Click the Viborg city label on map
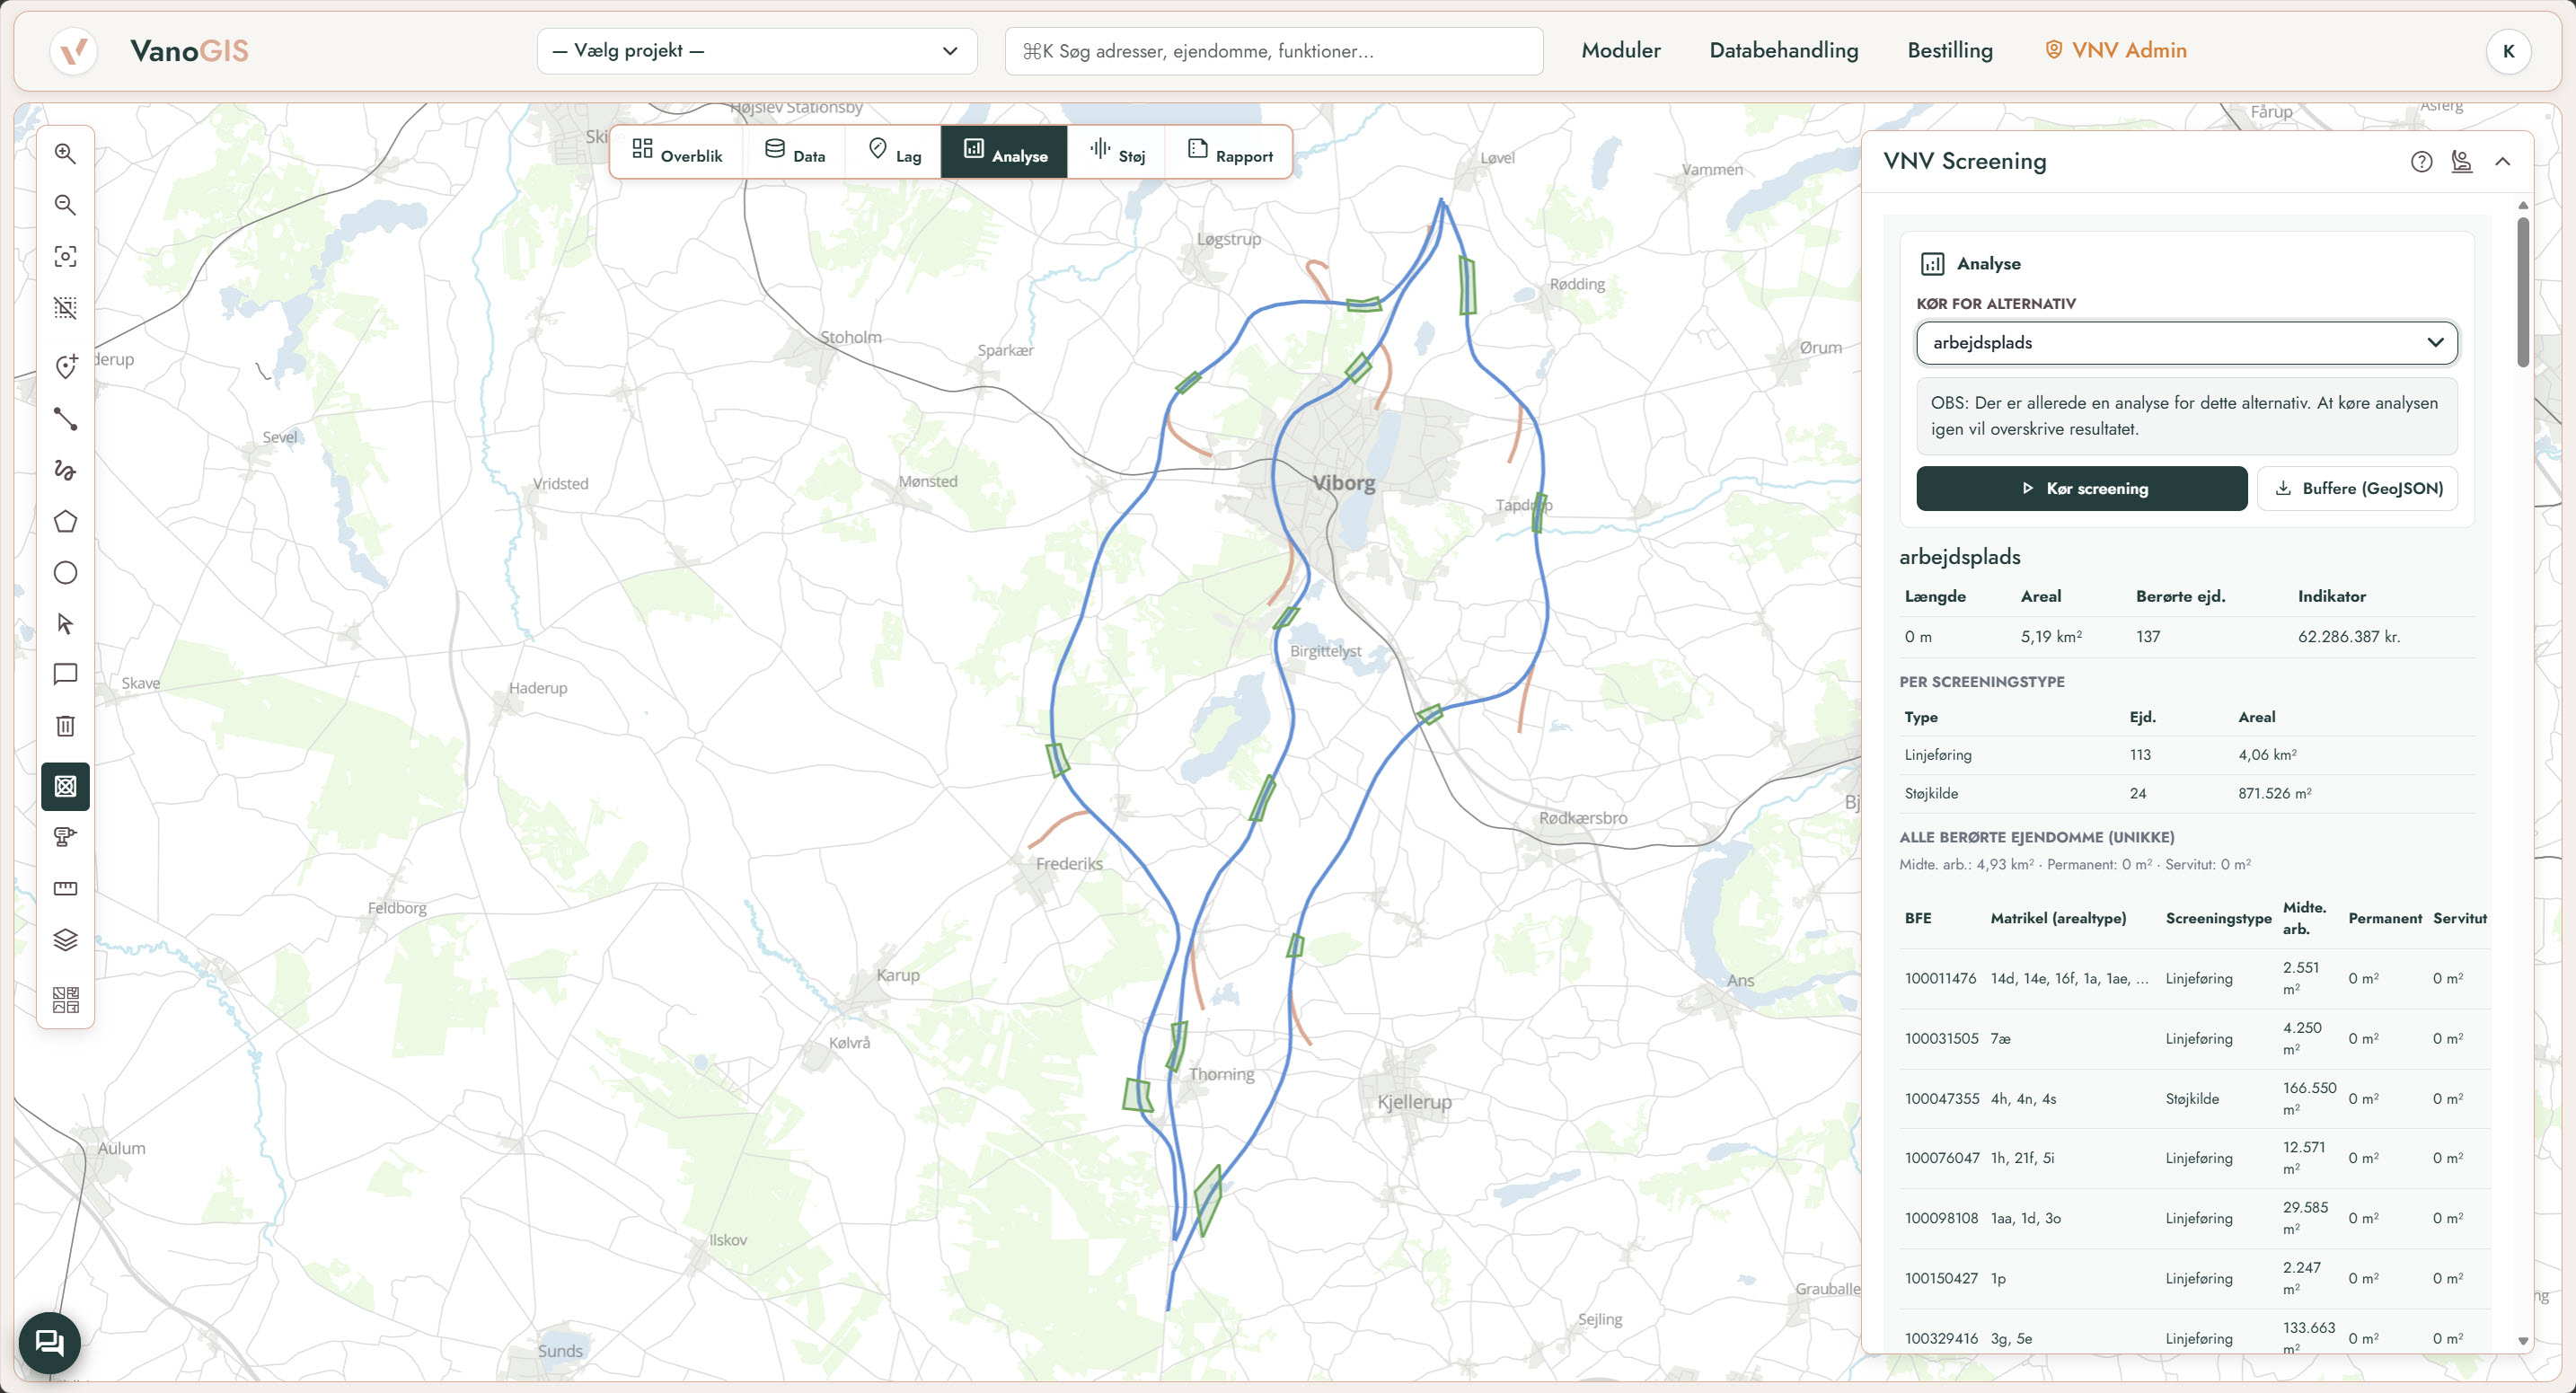The image size is (2576, 1393). click(x=1343, y=483)
